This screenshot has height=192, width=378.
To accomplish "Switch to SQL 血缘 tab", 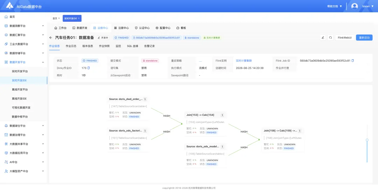I will coord(133,46).
